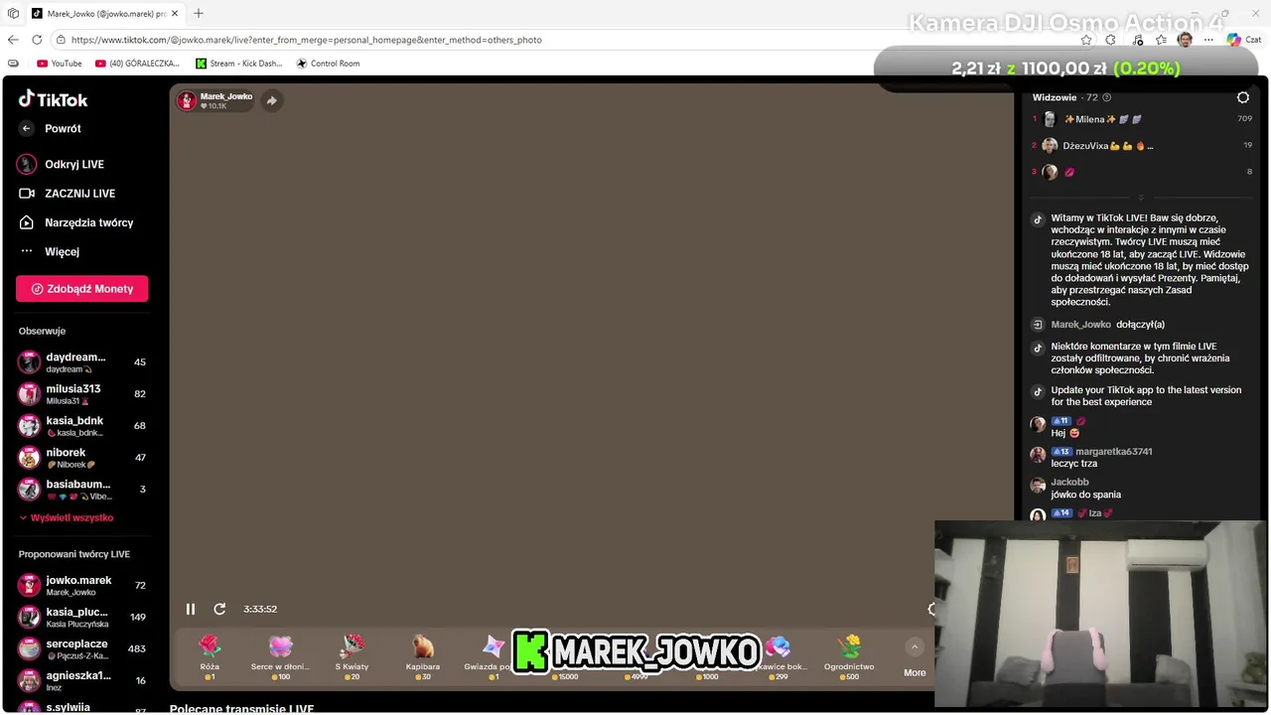Image resolution: width=1271 pixels, height=715 pixels.
Task: Open top viewer Milena profile
Action: point(1102,119)
